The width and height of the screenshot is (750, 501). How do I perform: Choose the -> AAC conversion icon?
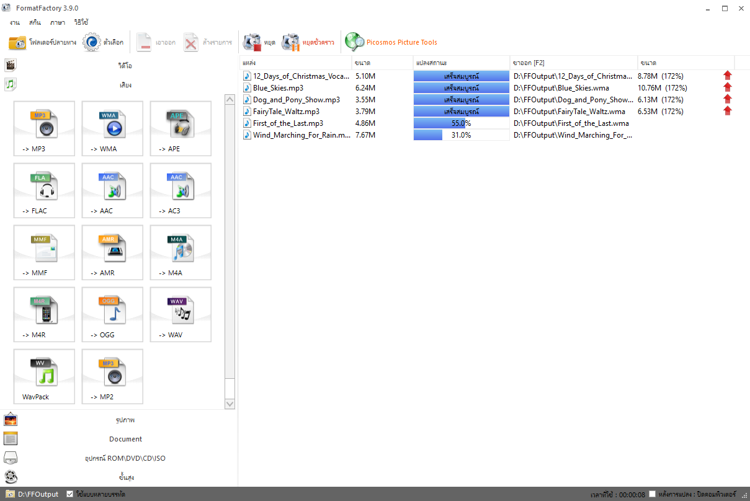tap(112, 190)
